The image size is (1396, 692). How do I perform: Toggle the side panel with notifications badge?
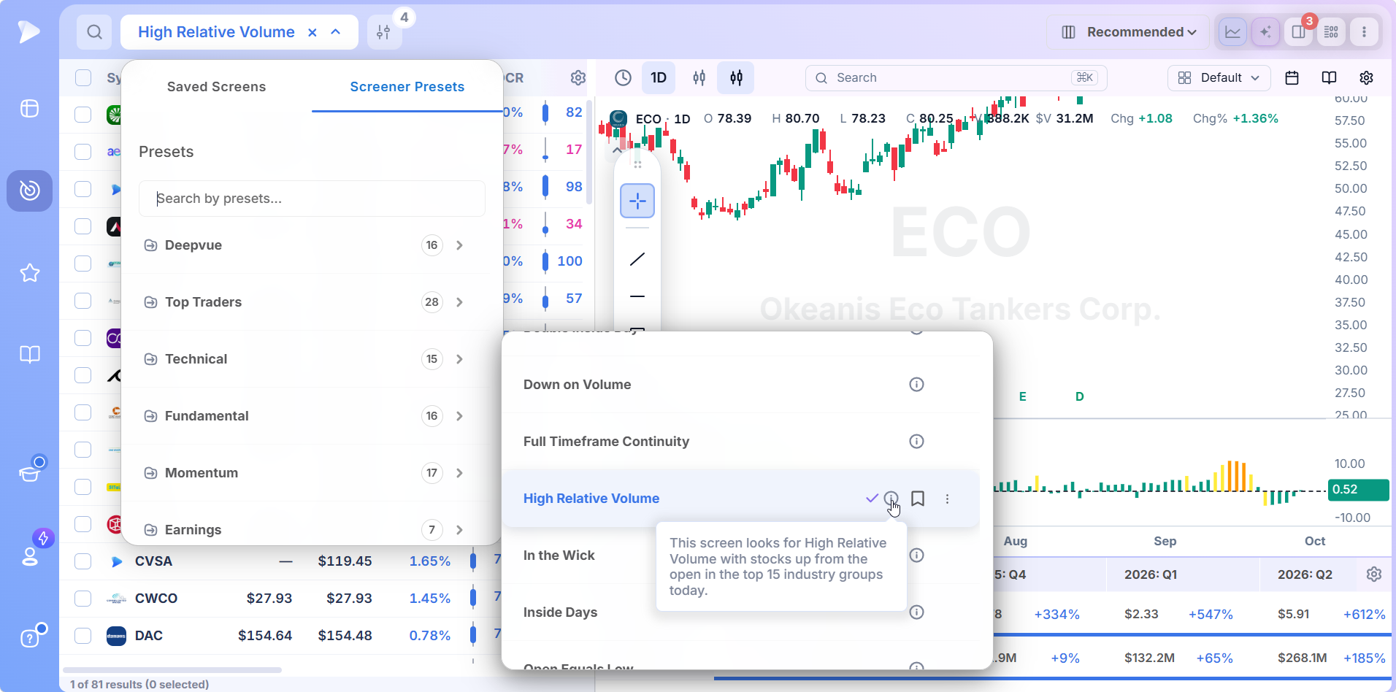(1299, 32)
